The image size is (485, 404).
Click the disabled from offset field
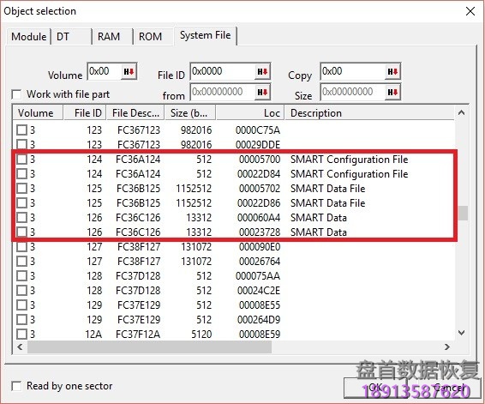tap(222, 92)
